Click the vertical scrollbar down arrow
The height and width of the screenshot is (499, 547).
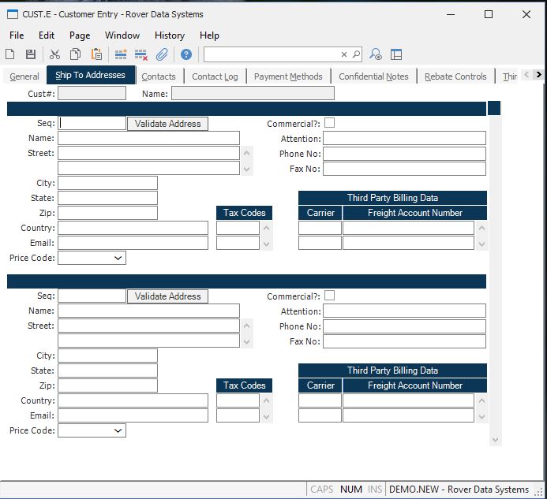(x=495, y=440)
